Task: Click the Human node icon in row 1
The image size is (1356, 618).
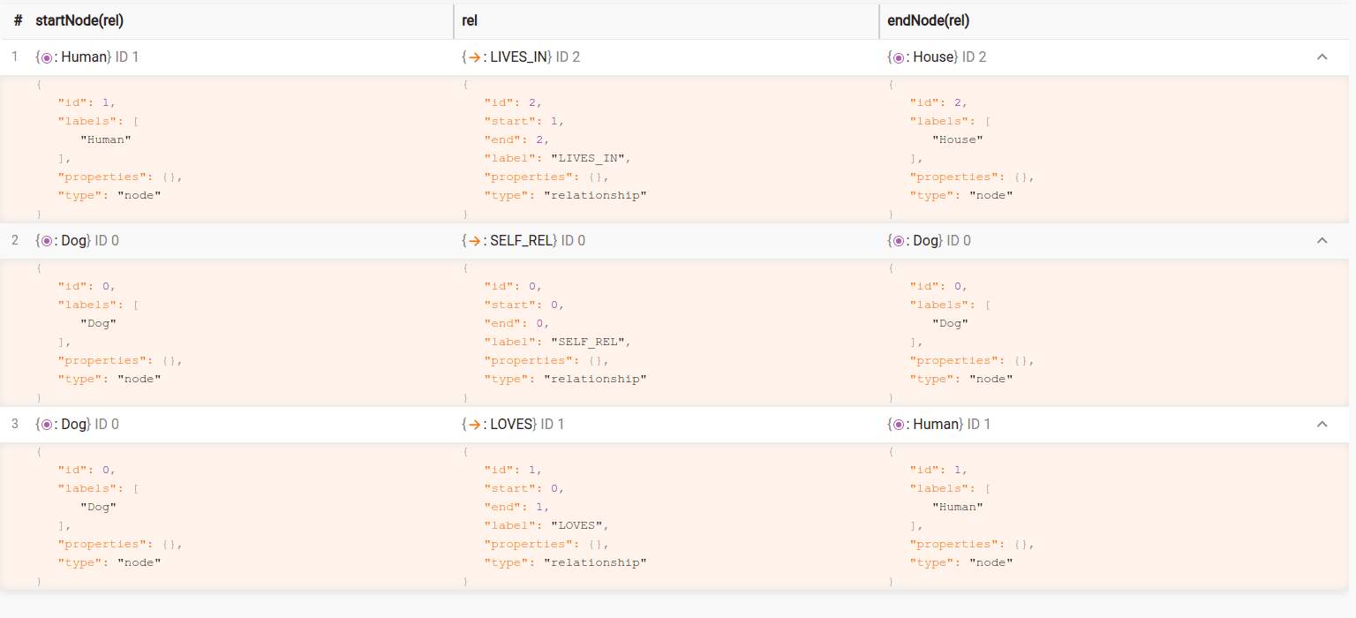Action: (x=47, y=57)
